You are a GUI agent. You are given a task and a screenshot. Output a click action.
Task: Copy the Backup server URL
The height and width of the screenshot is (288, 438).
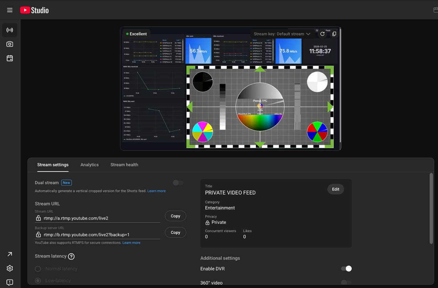point(175,232)
